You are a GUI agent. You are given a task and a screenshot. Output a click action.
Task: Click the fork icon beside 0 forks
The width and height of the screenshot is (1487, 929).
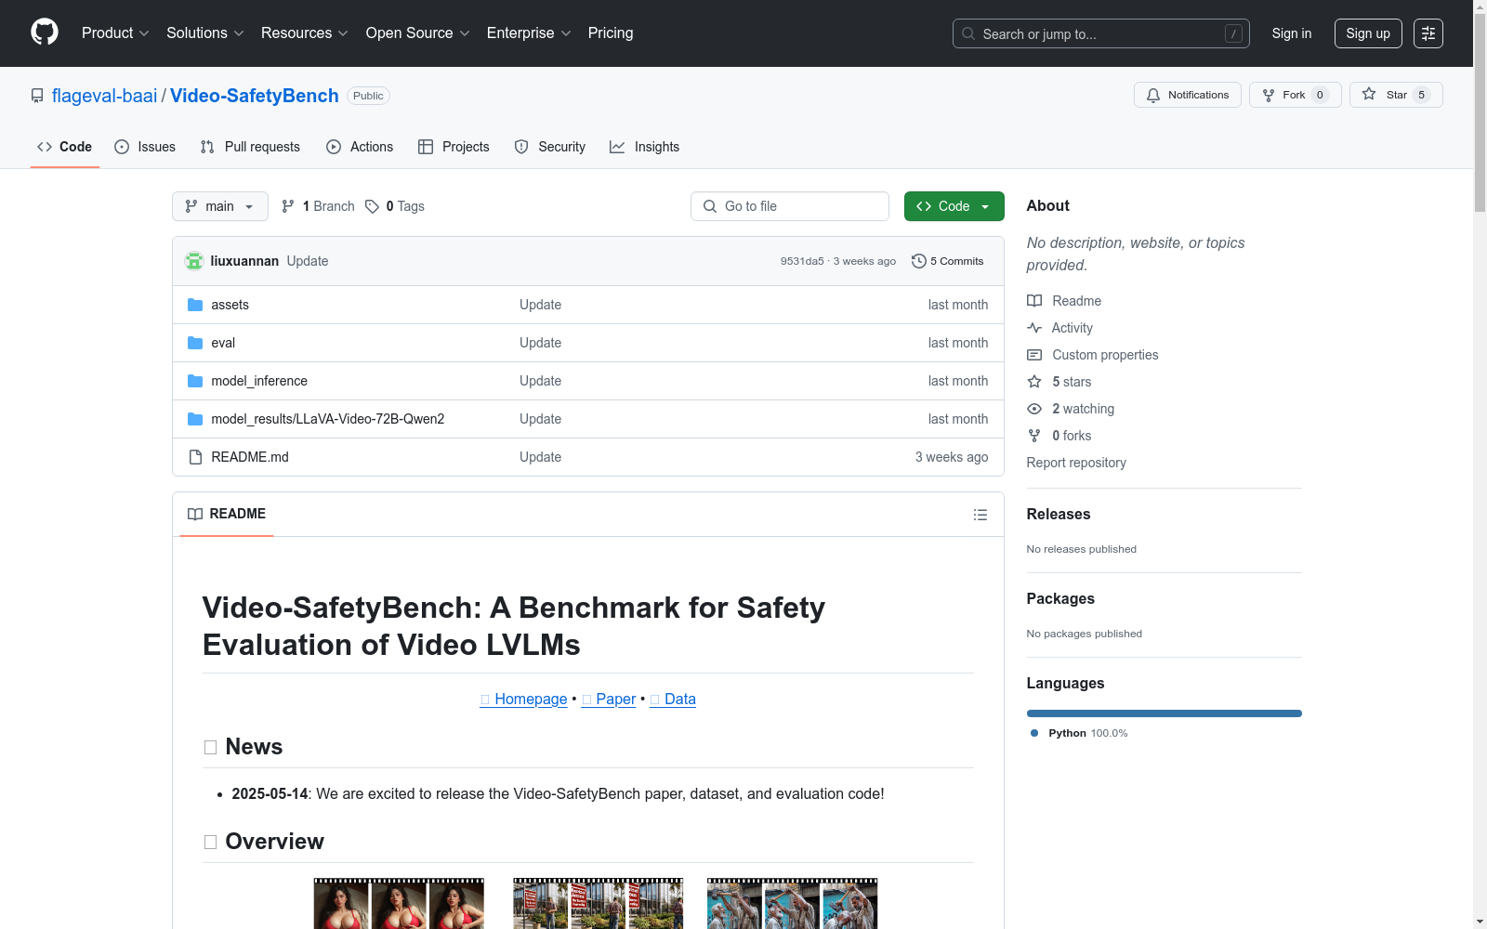pyautogui.click(x=1034, y=436)
